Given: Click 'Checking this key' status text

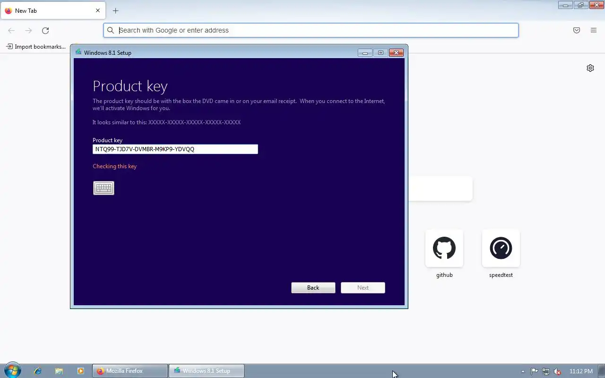Looking at the screenshot, I should coord(115,166).
